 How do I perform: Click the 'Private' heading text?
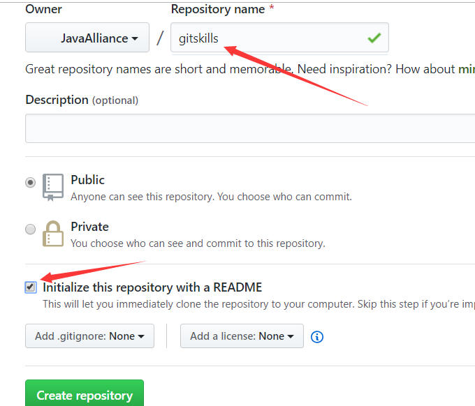click(x=89, y=227)
